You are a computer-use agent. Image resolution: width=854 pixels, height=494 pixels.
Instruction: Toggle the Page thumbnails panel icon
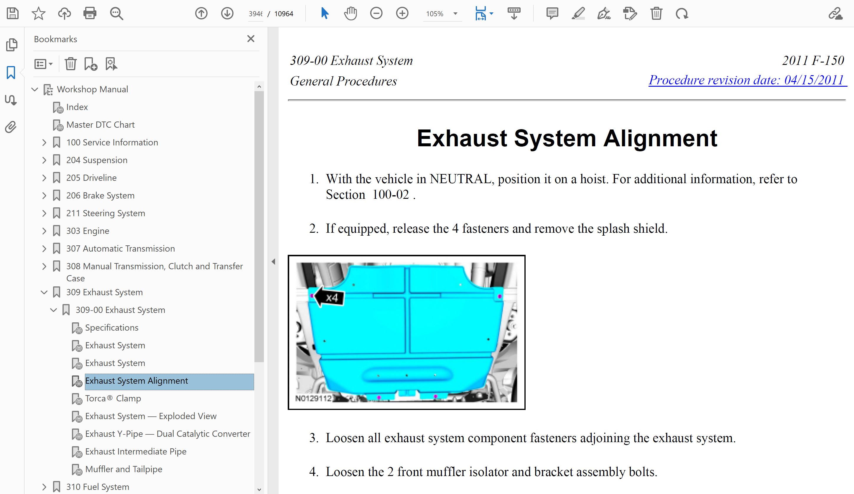coord(12,45)
